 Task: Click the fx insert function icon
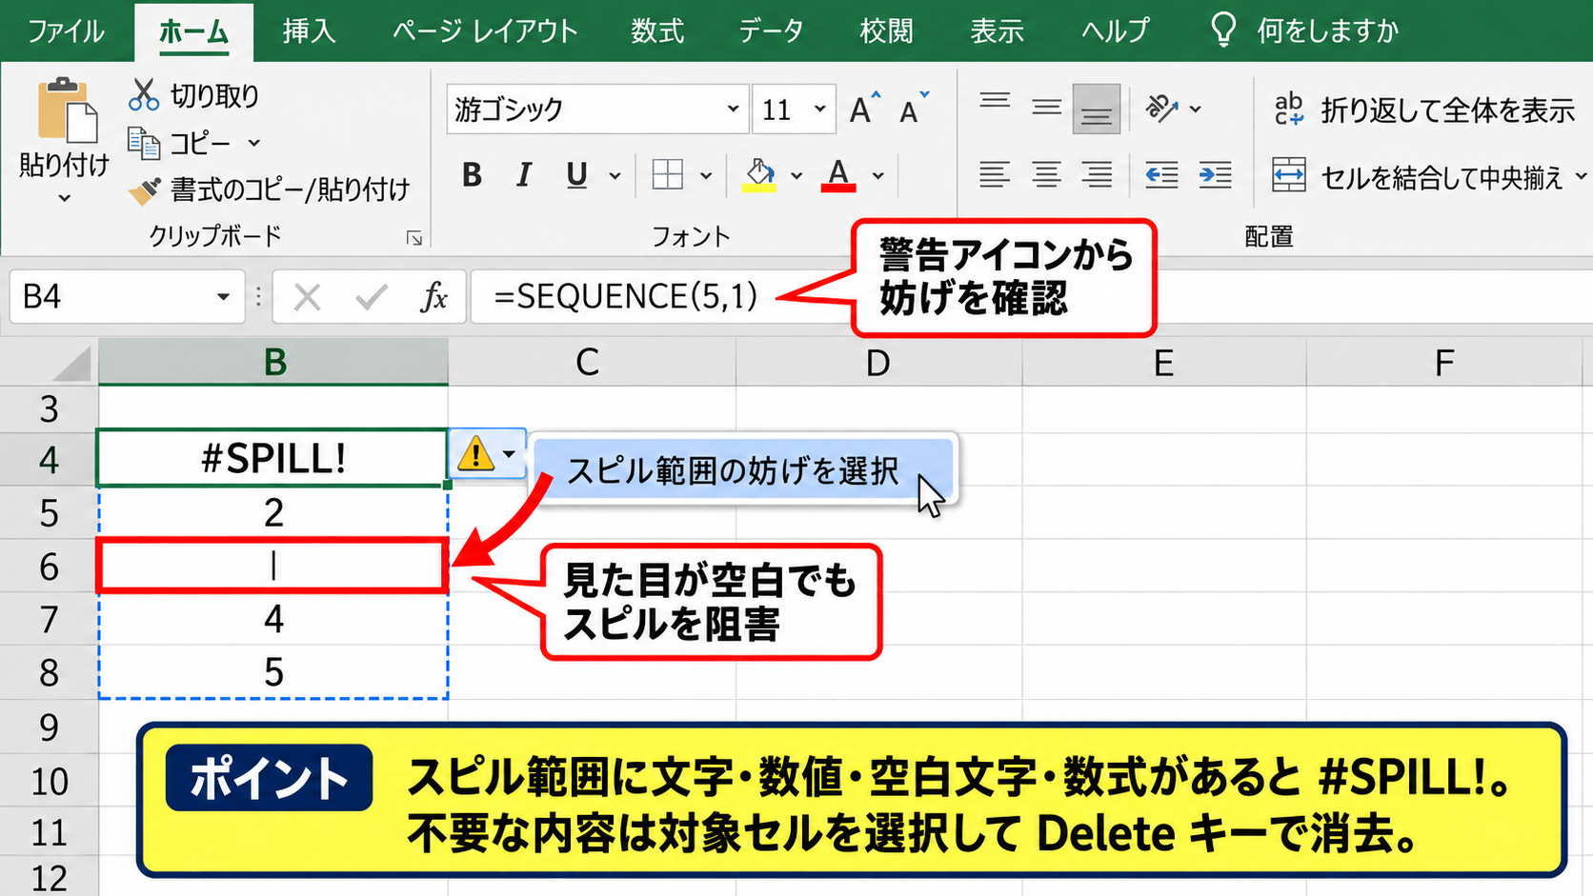[434, 297]
